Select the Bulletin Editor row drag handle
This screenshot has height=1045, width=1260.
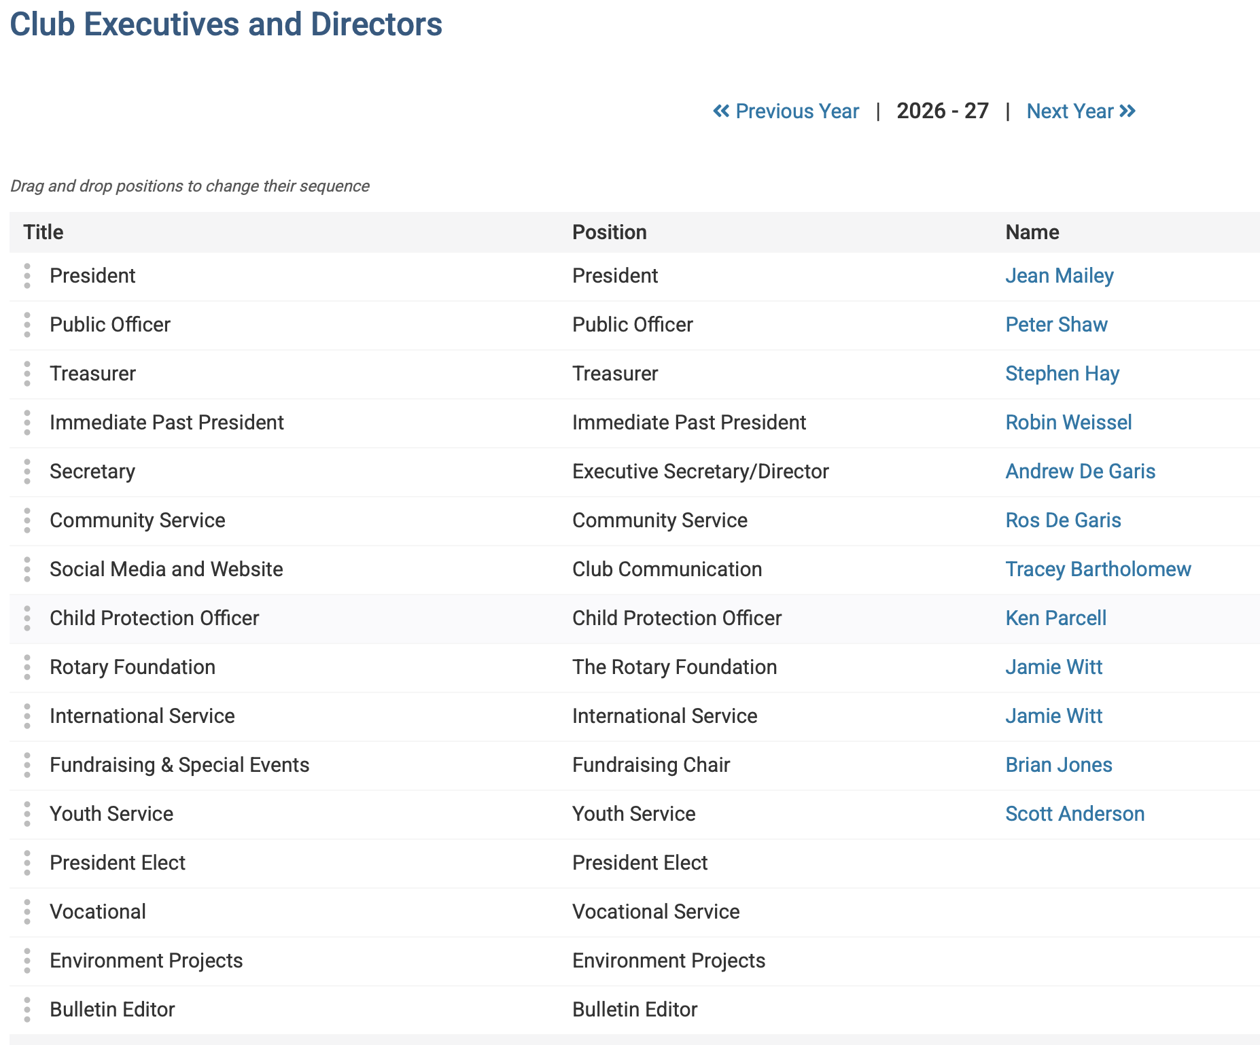pyautogui.click(x=27, y=1010)
